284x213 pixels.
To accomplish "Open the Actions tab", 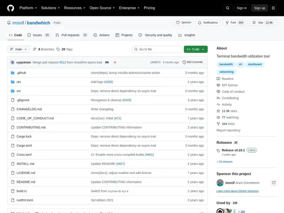I will 102,35.
